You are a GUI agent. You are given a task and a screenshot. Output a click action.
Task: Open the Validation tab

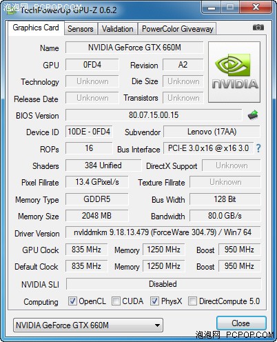(118, 29)
